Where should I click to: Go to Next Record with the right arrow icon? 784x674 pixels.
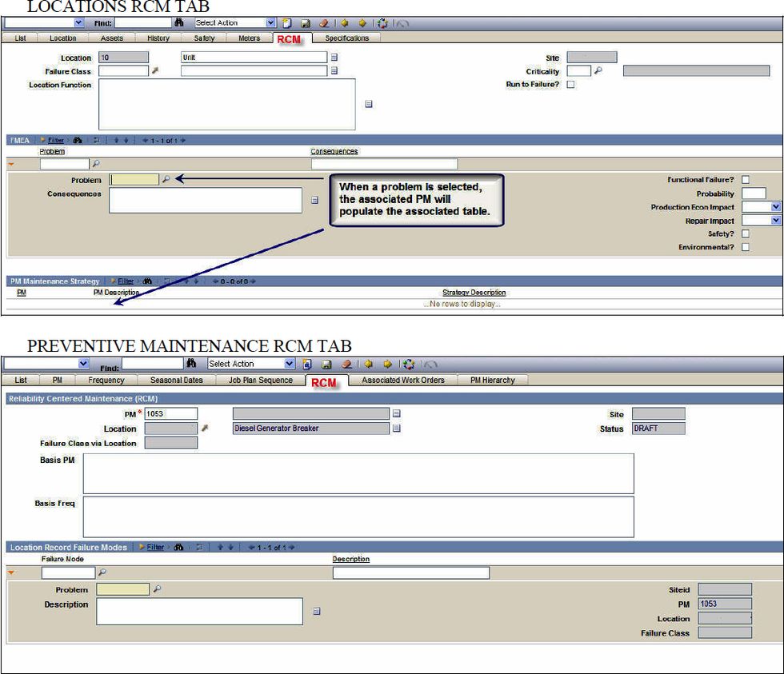pyautogui.click(x=363, y=23)
